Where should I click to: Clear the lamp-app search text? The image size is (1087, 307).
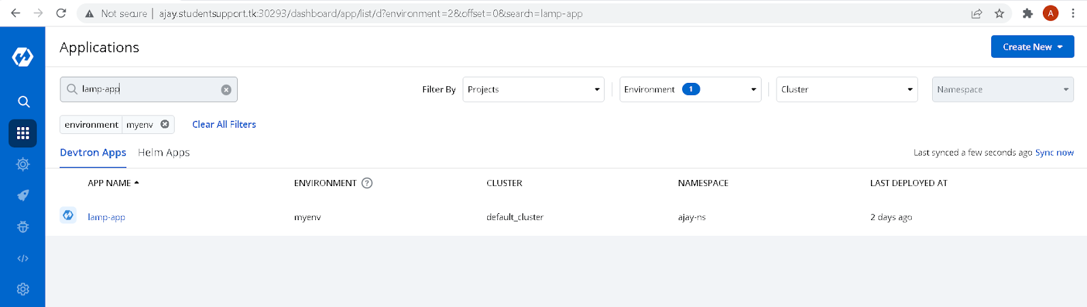point(226,90)
